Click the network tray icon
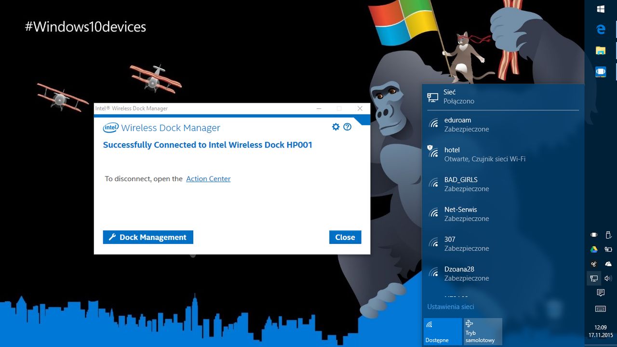Screen dimensions: 617x347 (594, 279)
